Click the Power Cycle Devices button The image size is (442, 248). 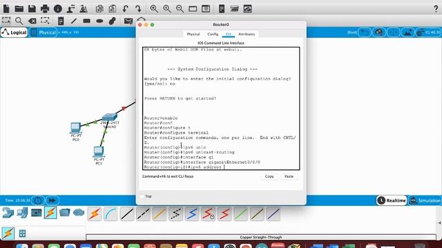click(x=38, y=200)
